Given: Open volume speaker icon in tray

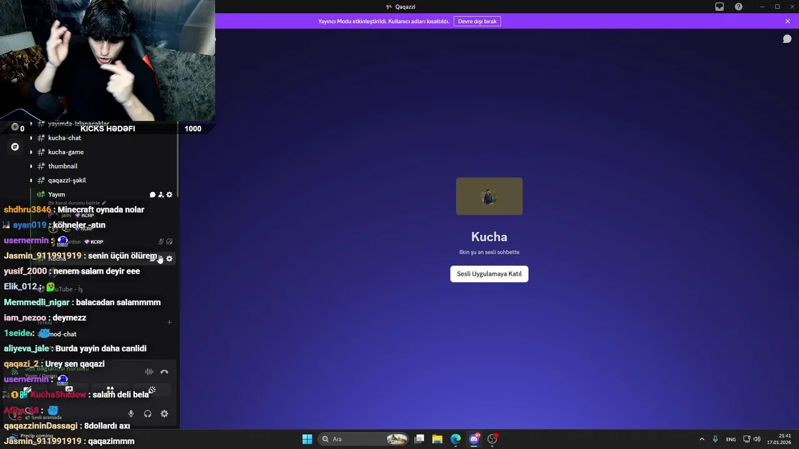Looking at the screenshot, I should 757,439.
